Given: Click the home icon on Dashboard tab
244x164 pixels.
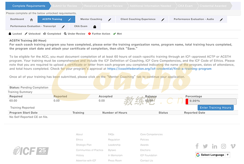Looking at the screenshot, I should coord(31,20).
